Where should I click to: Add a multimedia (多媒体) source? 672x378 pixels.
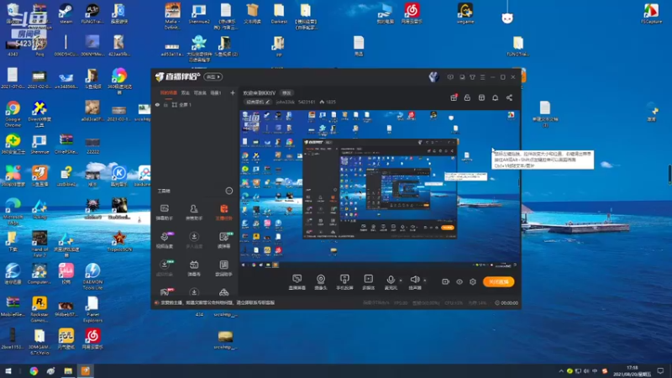(368, 282)
